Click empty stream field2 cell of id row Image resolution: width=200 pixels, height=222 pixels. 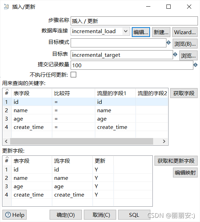(152, 102)
